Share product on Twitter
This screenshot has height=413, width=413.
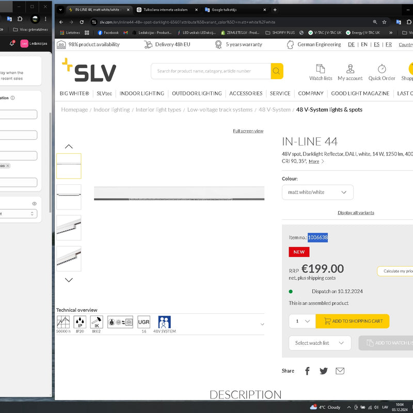[323, 371]
